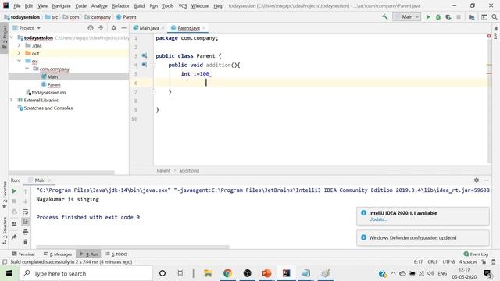Open File Explorer from the taskbar
This screenshot has width=500, height=281.
click(x=208, y=273)
